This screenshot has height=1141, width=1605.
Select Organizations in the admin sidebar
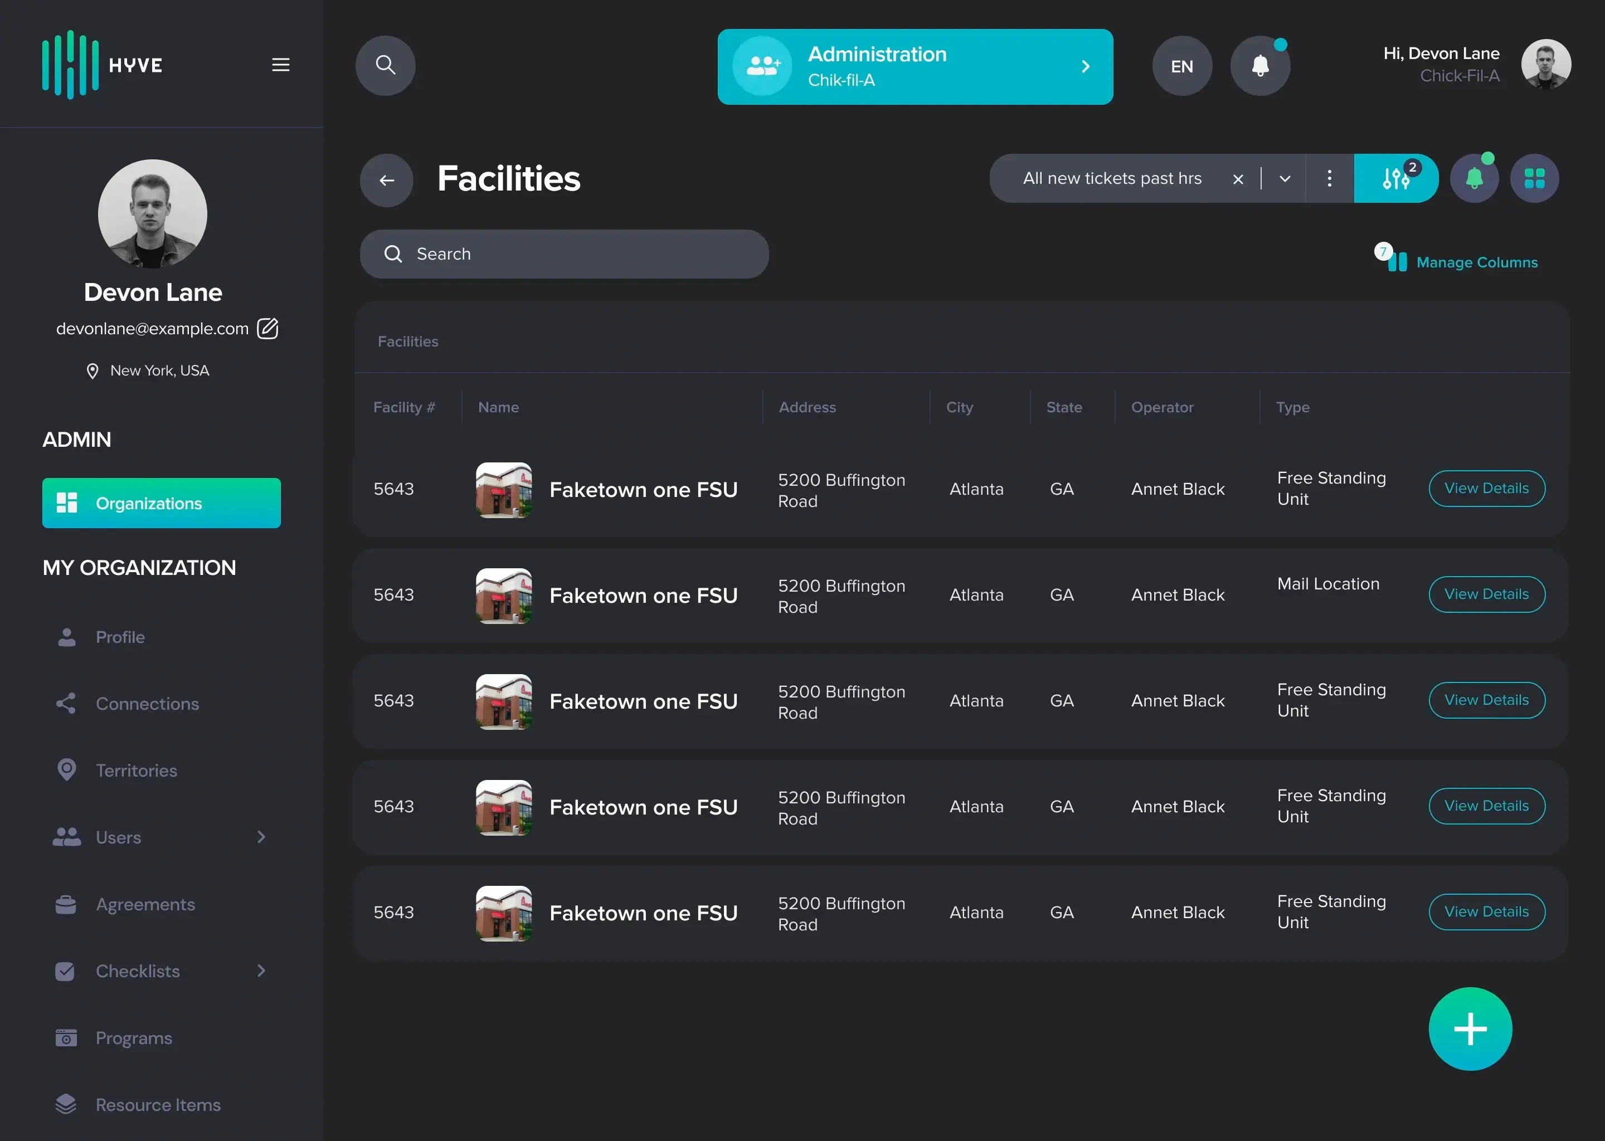pos(161,503)
